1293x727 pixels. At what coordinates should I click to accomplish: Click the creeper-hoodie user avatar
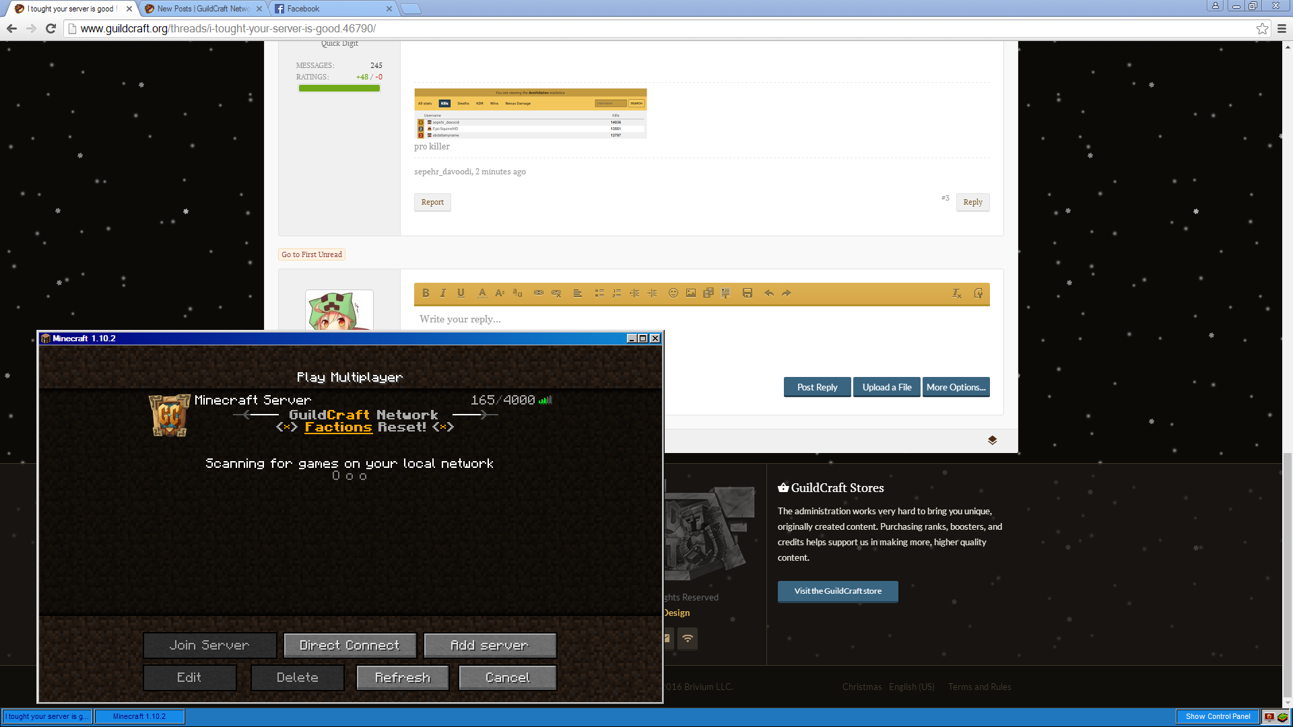coord(339,310)
